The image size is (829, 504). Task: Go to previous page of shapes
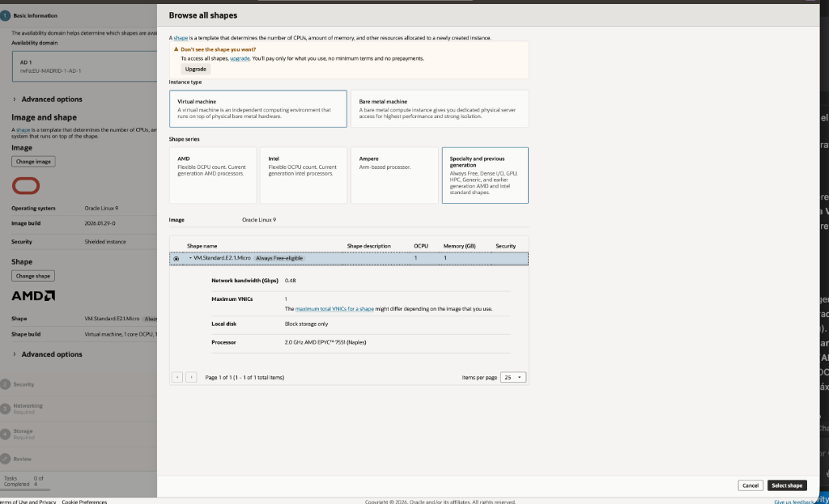[178, 377]
